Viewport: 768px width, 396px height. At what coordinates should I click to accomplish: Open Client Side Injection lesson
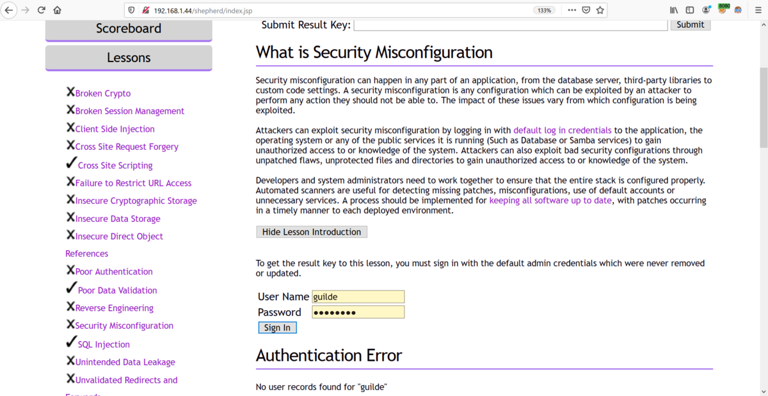click(x=115, y=129)
